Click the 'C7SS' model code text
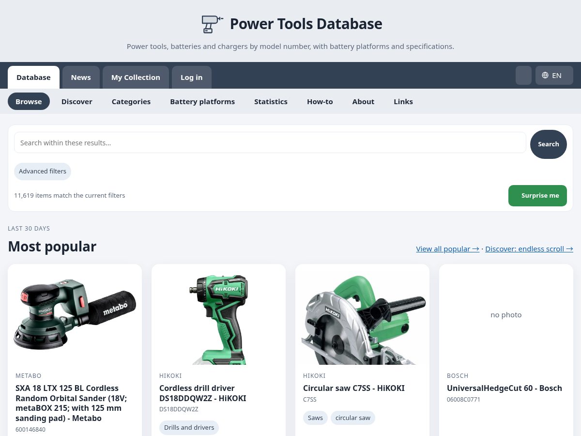 310,400
